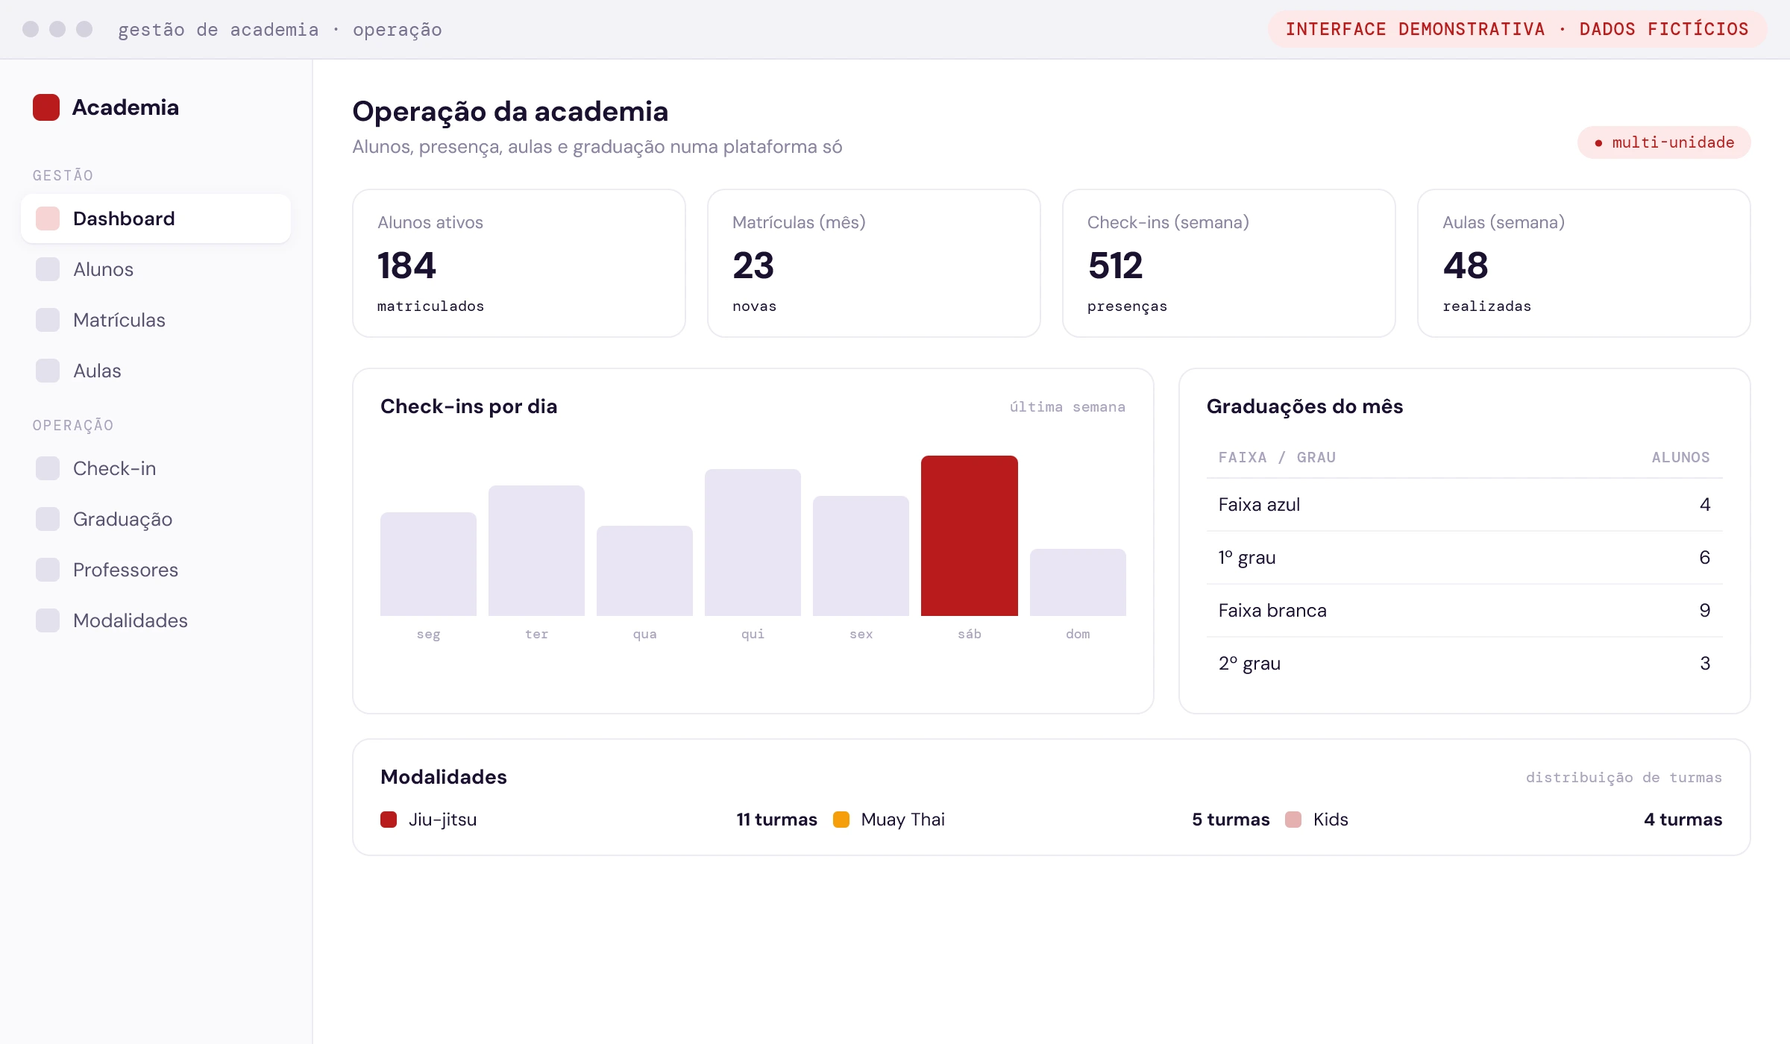The width and height of the screenshot is (1790, 1044).
Task: Click the pink Kids legend swatch
Action: coord(1293,820)
